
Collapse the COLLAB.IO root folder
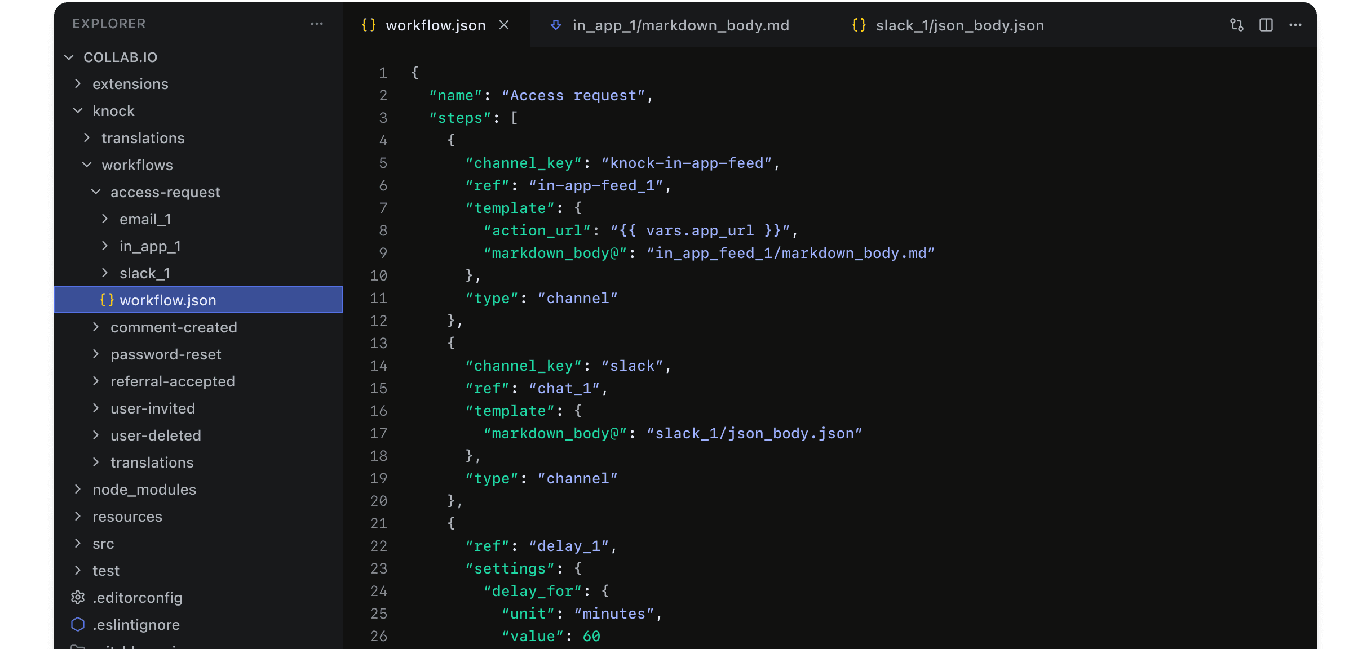click(x=69, y=57)
